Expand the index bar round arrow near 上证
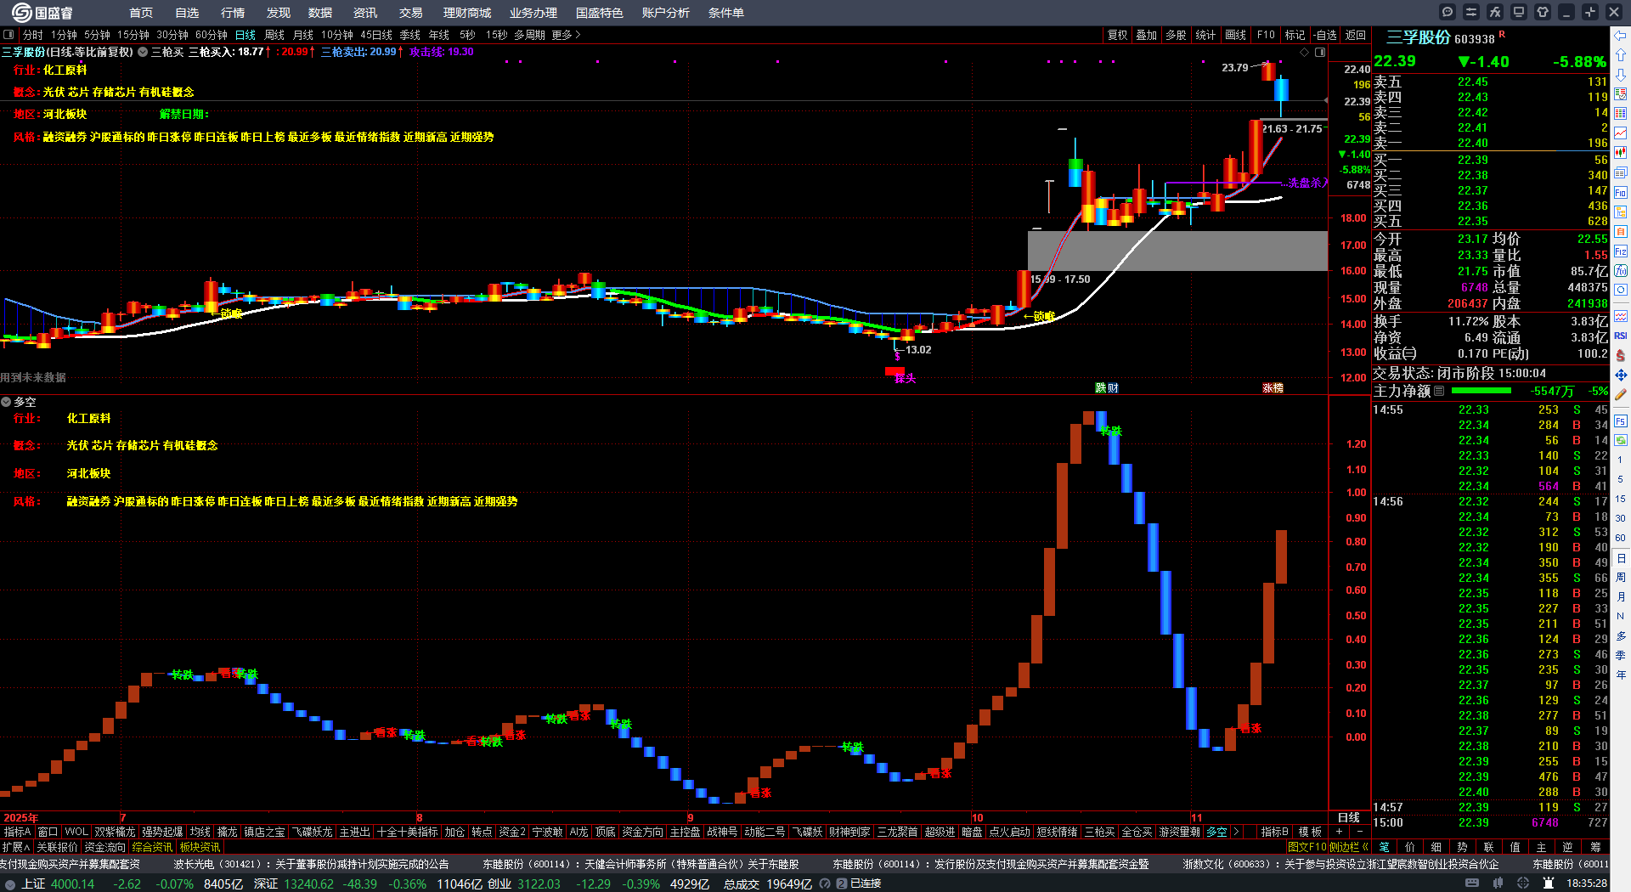Viewport: 1631px width, 892px height. click(10, 884)
